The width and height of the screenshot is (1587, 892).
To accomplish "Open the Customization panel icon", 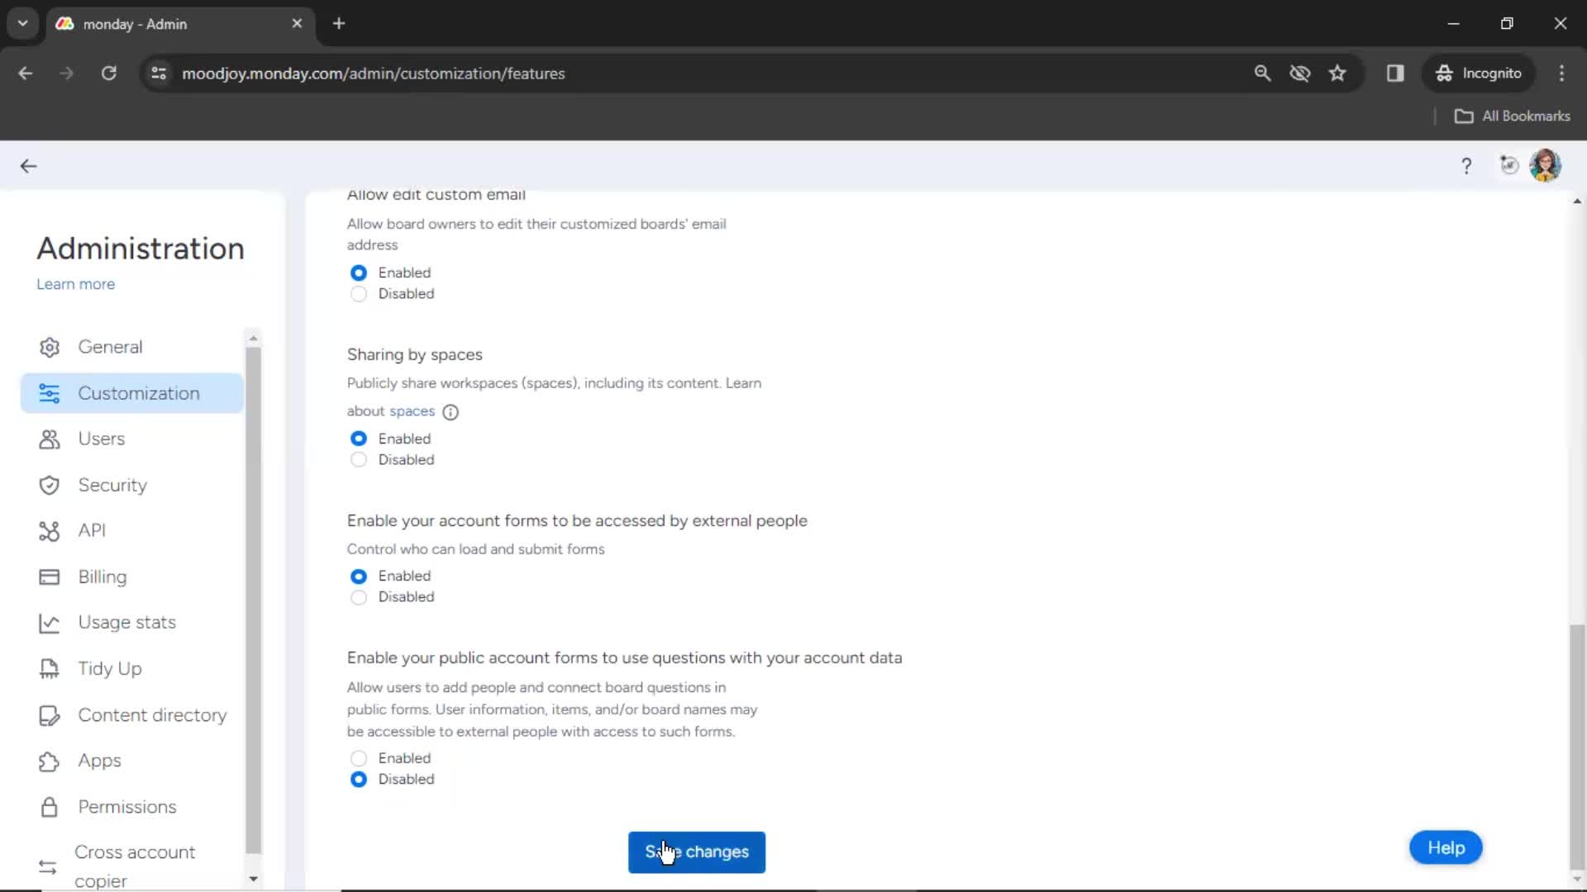I will pyautogui.click(x=49, y=392).
